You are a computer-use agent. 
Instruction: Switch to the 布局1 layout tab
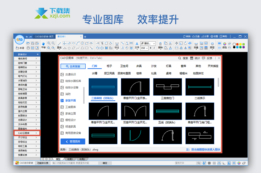pyautogui.click(x=70, y=159)
